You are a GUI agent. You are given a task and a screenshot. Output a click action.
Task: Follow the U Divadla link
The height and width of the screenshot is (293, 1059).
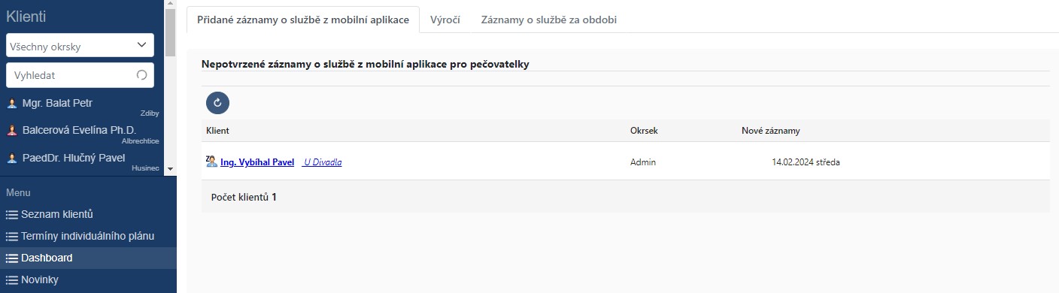(x=322, y=162)
